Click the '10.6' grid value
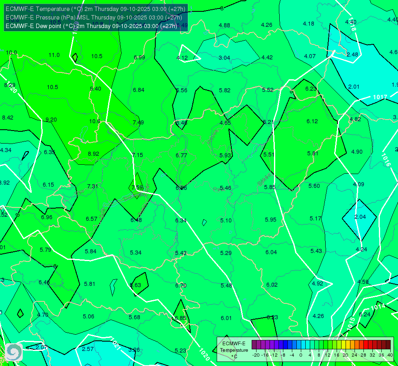Screen dimensions: 398x366 pos(95,122)
